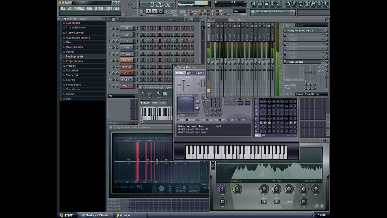Click to enable online news panel
The width and height of the screenshot is (387, 218).
pyautogui.click(x=273, y=12)
